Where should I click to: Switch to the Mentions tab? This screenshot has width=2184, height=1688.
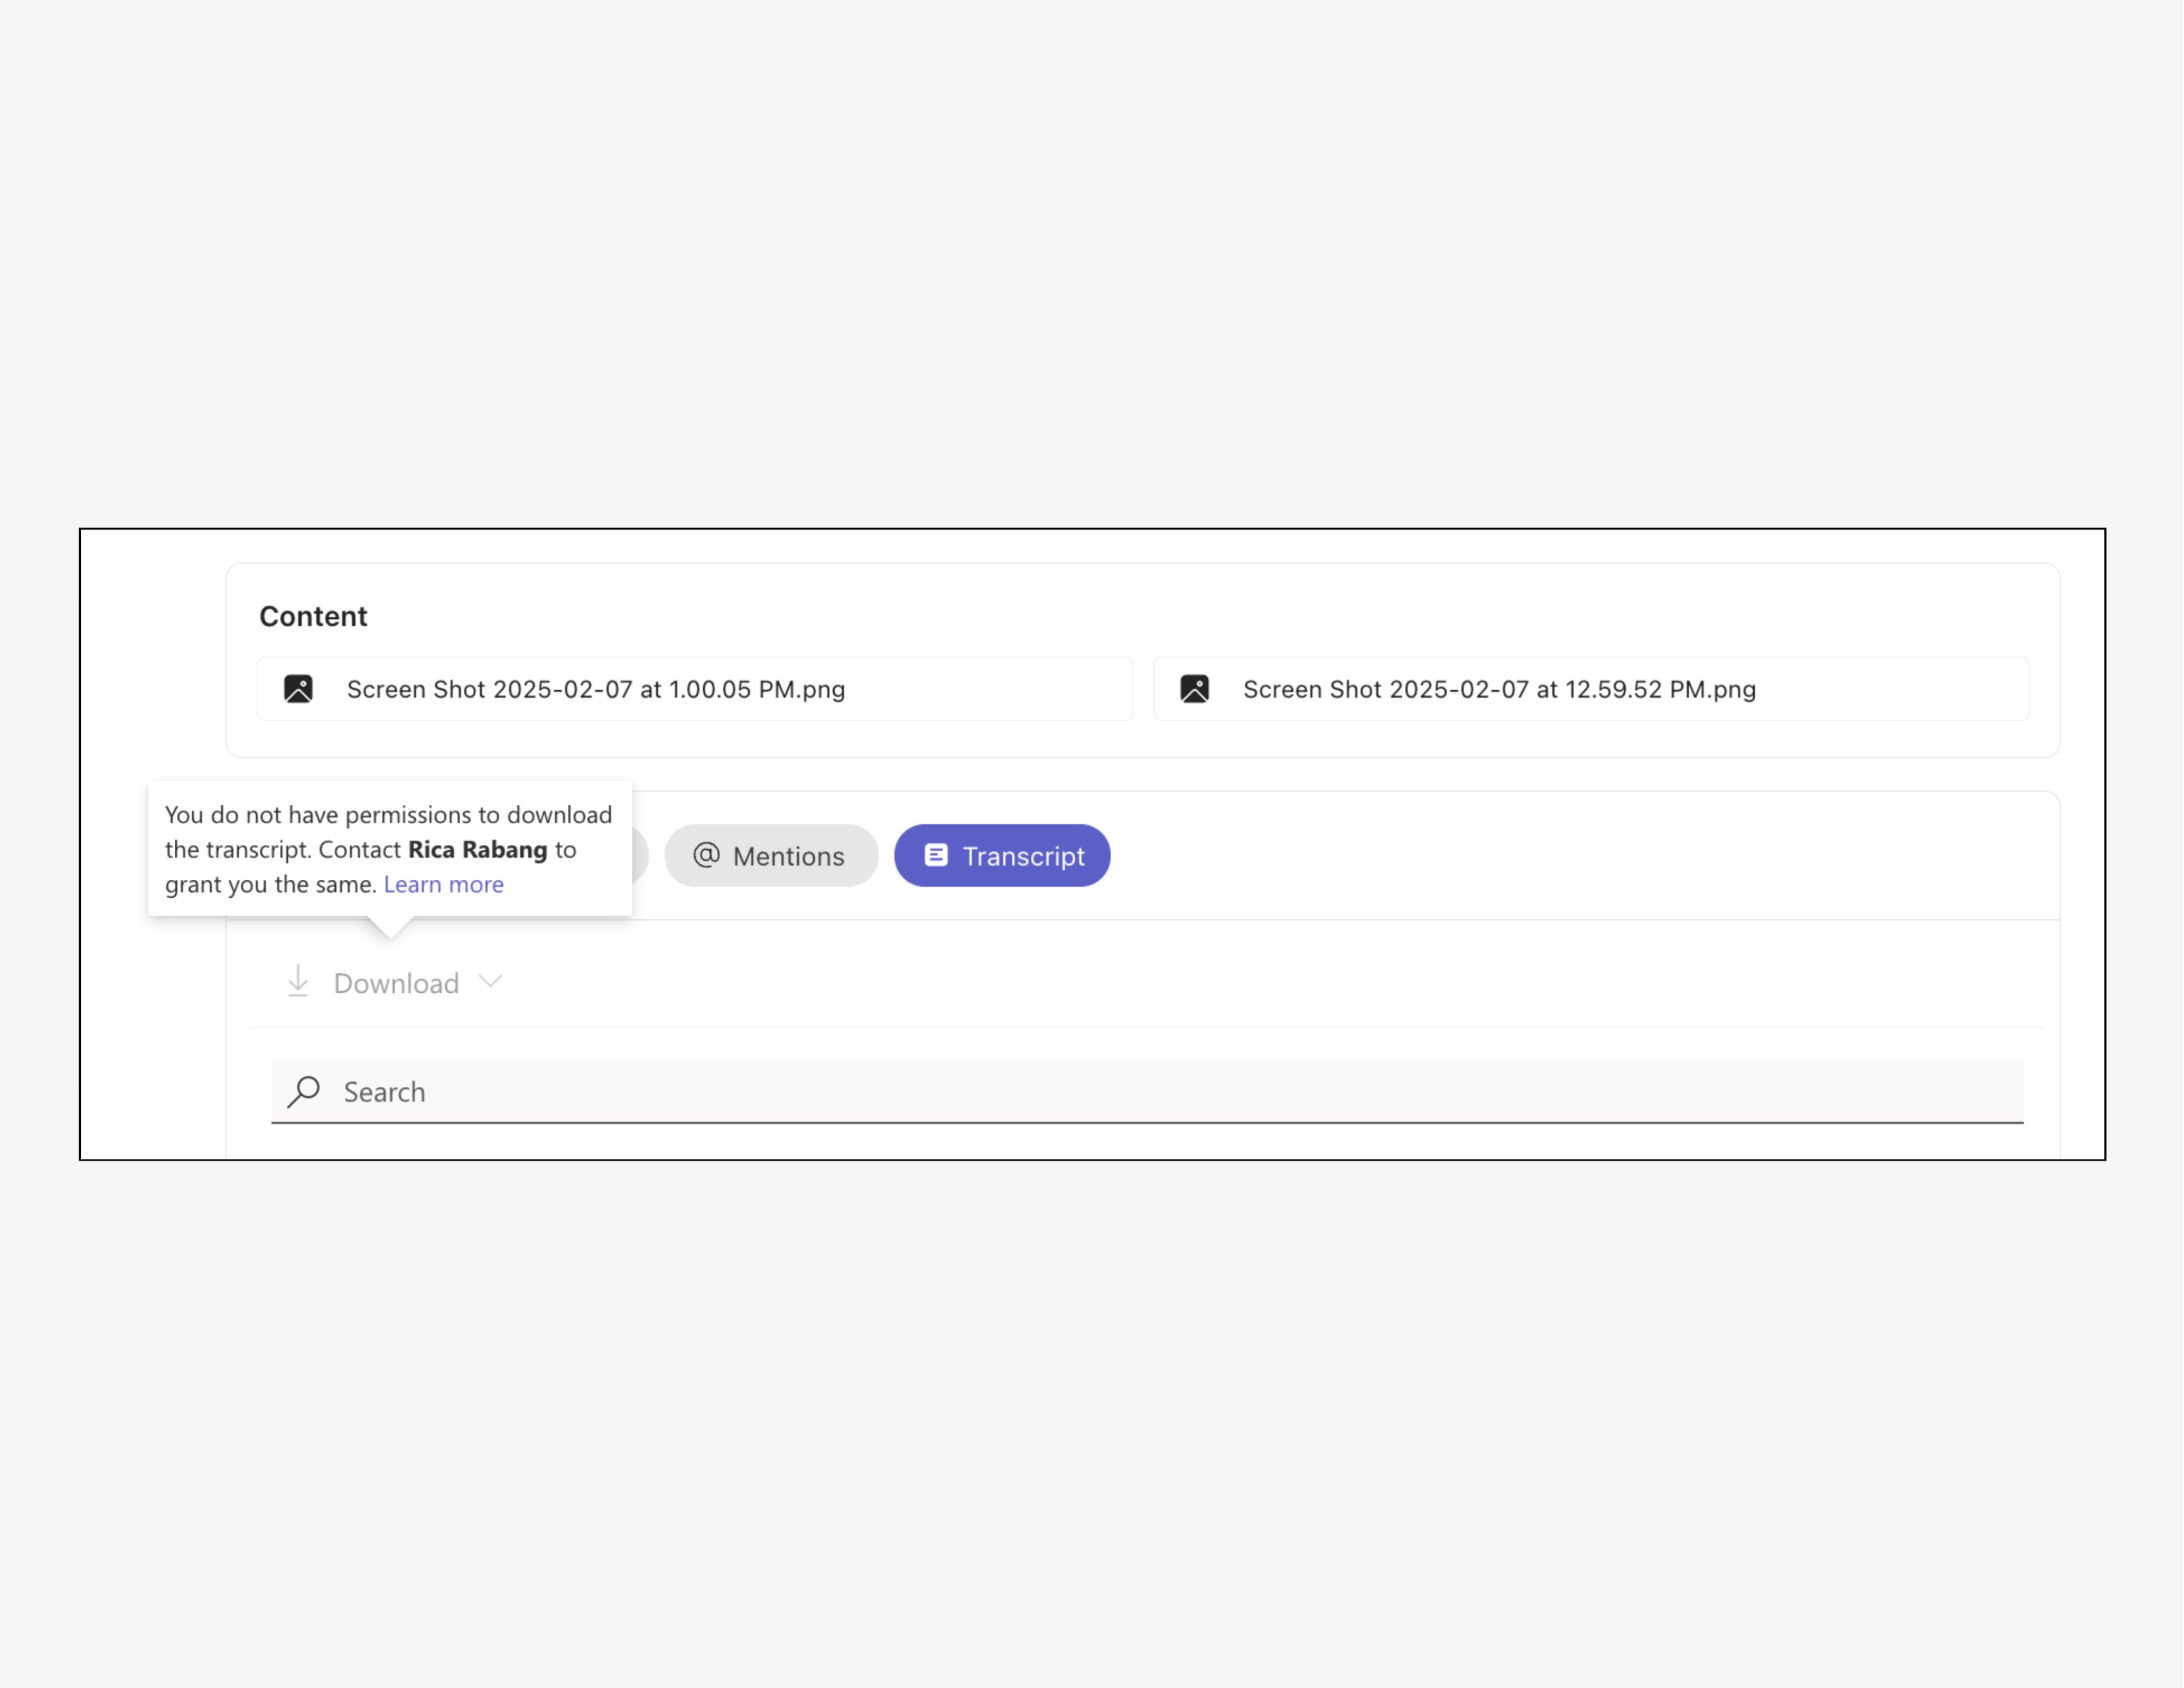tap(788, 856)
